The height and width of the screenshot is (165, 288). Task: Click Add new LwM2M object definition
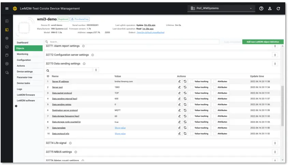point(262,42)
